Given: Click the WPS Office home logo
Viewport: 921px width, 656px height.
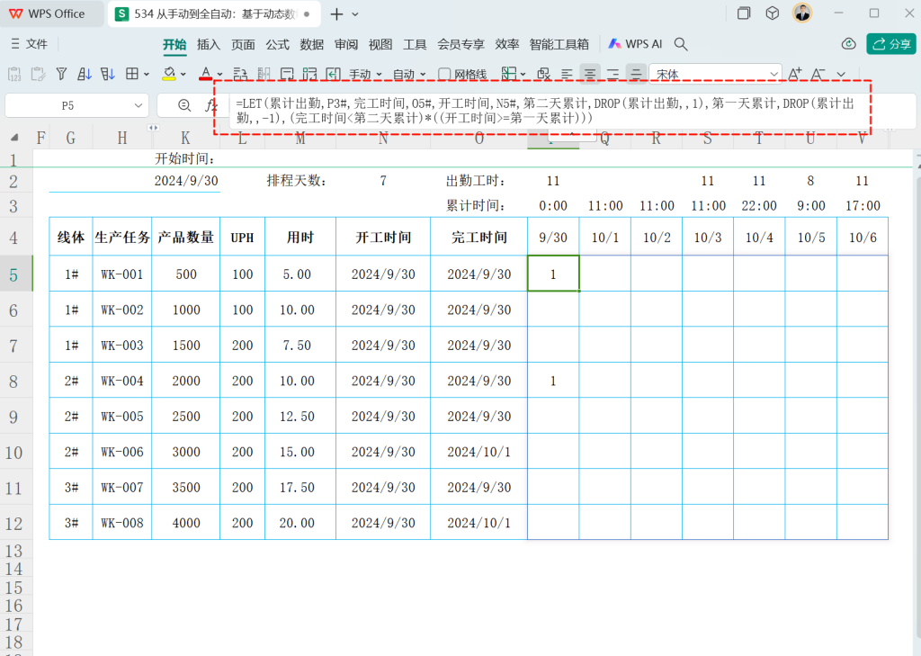Looking at the screenshot, I should [47, 13].
